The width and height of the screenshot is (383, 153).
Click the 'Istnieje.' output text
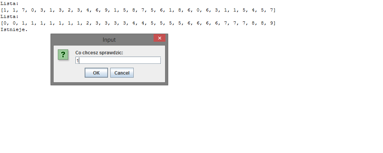click(x=14, y=29)
